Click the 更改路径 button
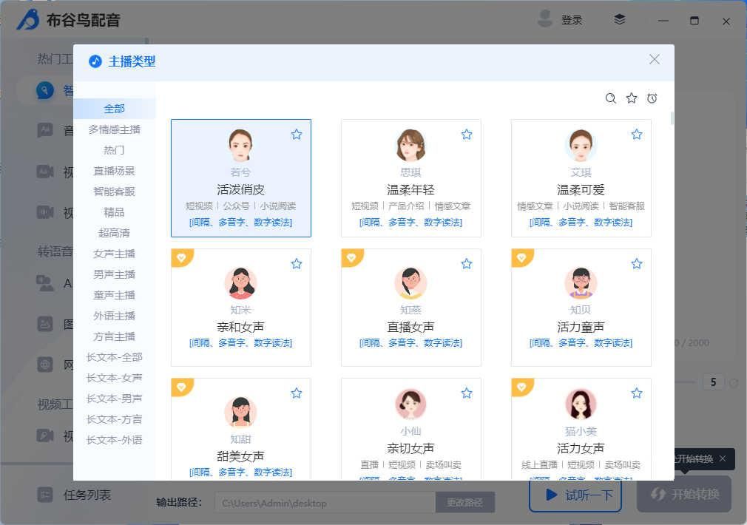 (464, 503)
